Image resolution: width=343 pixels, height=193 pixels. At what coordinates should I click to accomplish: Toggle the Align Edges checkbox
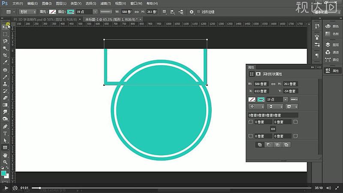tap(199, 12)
